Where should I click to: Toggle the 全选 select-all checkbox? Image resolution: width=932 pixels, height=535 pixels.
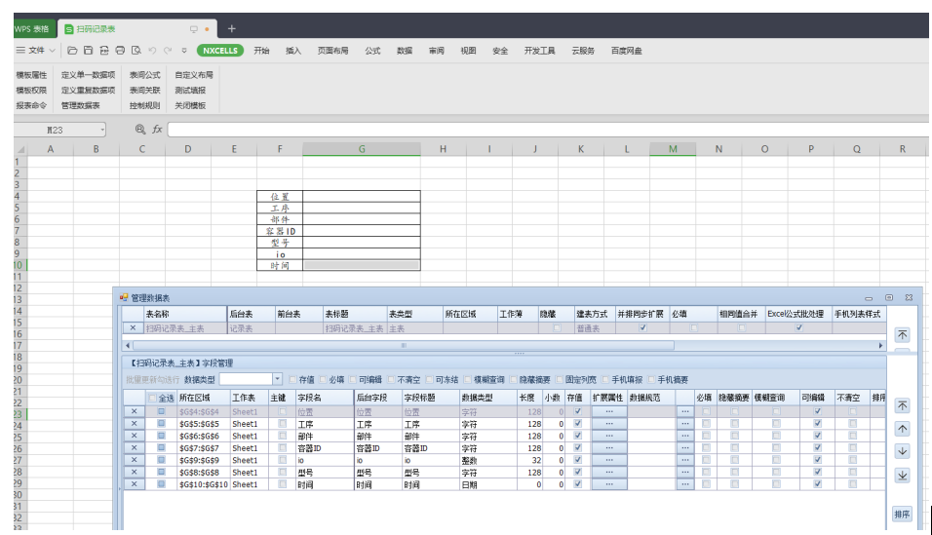(153, 398)
